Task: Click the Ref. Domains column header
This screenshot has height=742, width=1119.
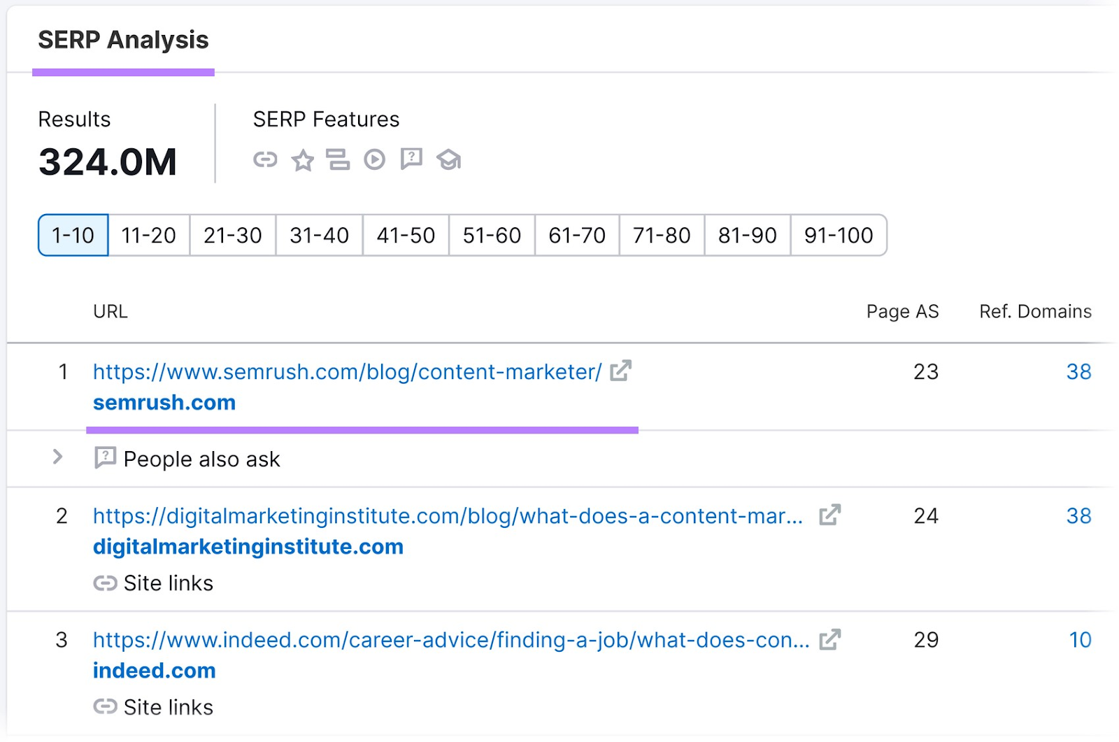Action: click(x=1035, y=311)
